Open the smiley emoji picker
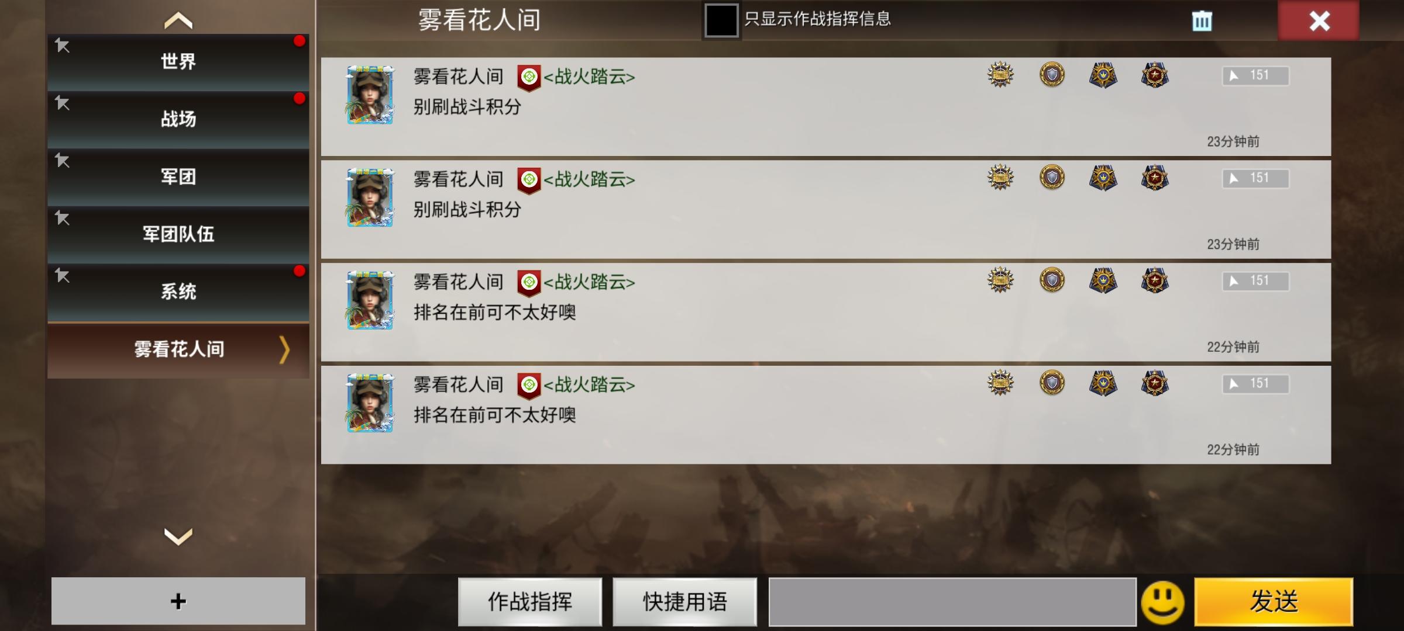1404x631 pixels. point(1162,602)
